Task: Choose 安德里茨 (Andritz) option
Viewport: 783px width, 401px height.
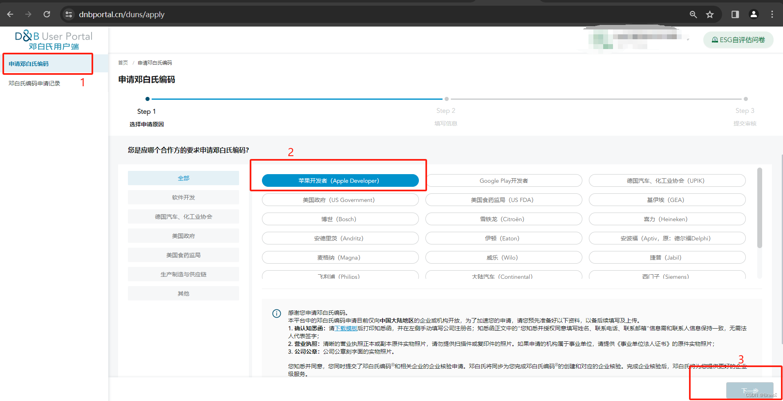Action: point(340,238)
